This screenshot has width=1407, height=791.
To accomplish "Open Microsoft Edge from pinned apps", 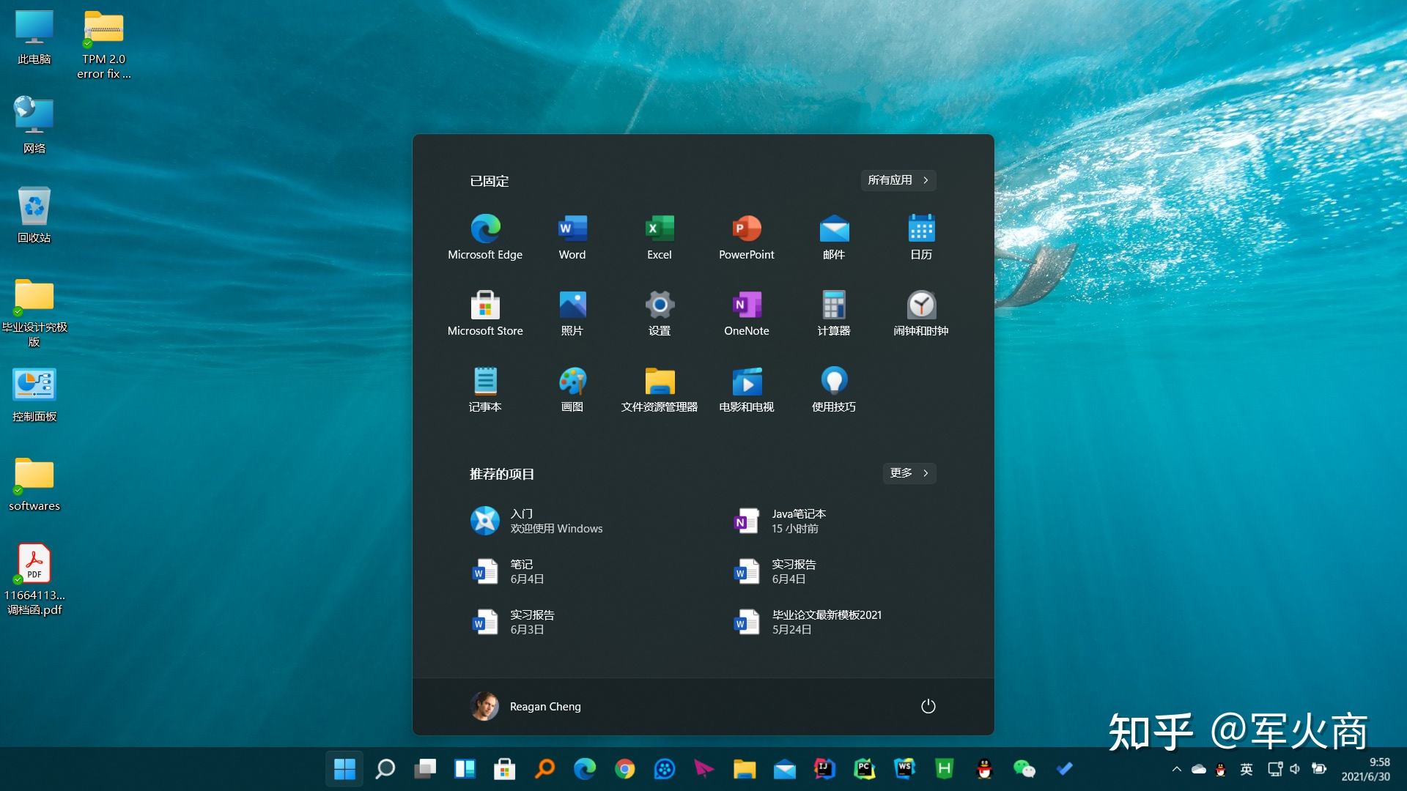I will coord(485,237).
